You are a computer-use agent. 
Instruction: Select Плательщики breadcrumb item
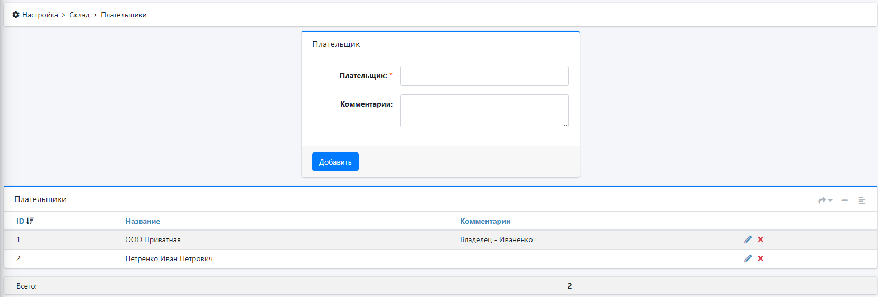tap(124, 15)
